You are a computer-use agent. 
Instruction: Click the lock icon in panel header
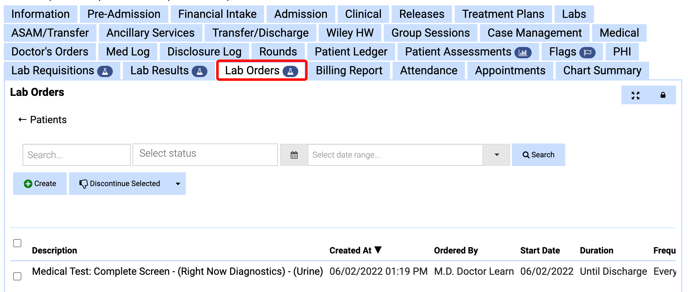[x=663, y=95]
